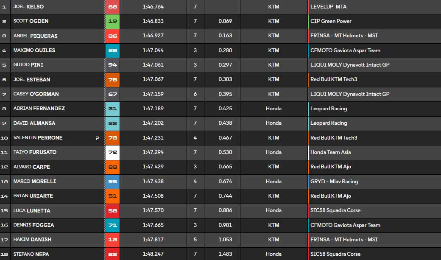Open the Honda Team Asia team entry
This screenshot has height=260, width=441.
(330, 152)
